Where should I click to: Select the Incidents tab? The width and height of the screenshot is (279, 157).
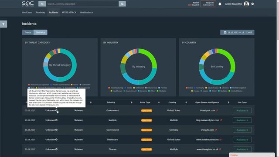(54, 13)
